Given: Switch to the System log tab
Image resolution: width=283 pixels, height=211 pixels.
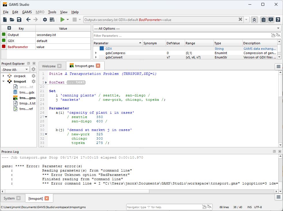Looking at the screenshot, I should click(x=9, y=198).
